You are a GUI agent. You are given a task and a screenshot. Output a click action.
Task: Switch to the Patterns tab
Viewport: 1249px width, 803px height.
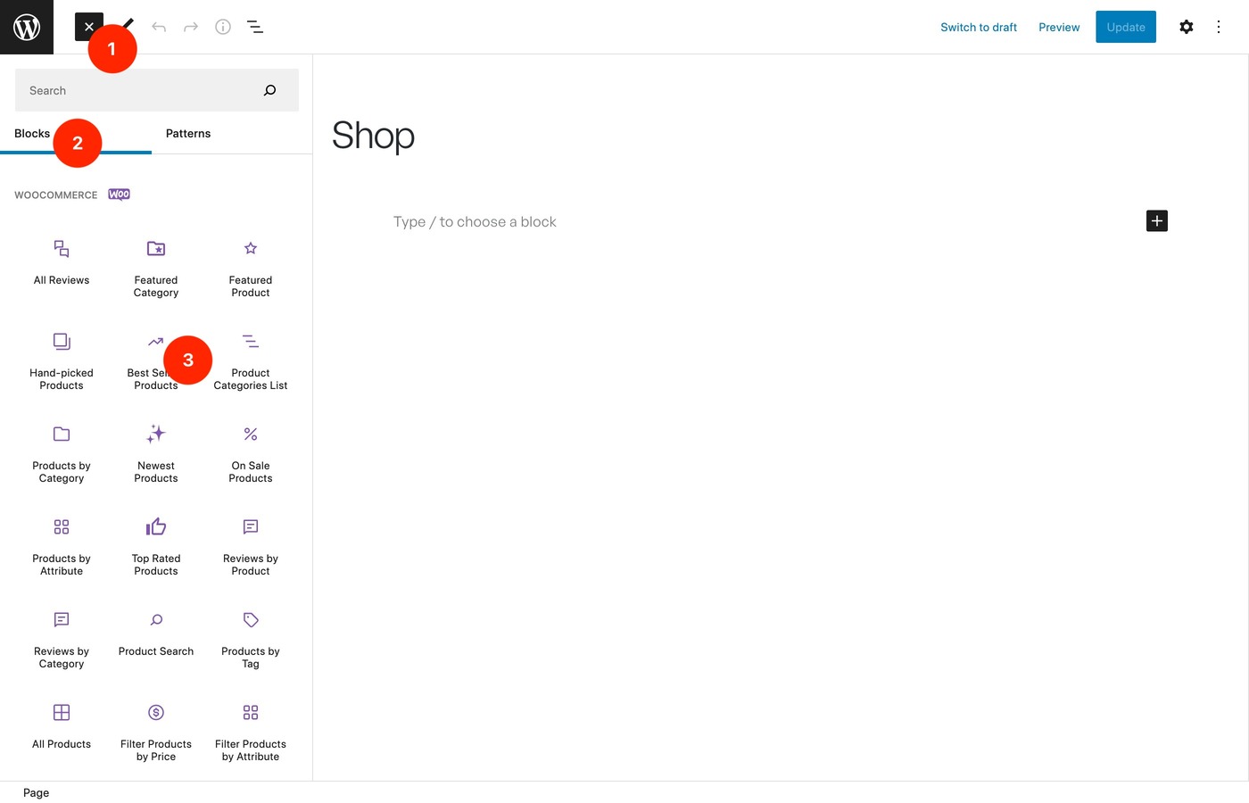[x=187, y=133]
